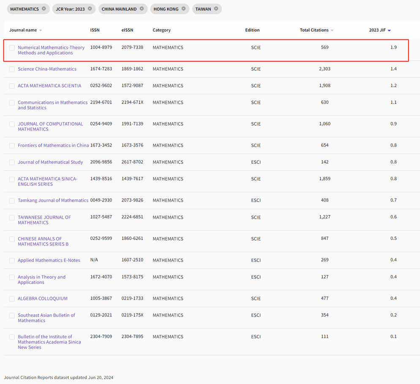Viewport: 420px width, 384px height.
Task: Click the Category column header
Action: point(161,30)
